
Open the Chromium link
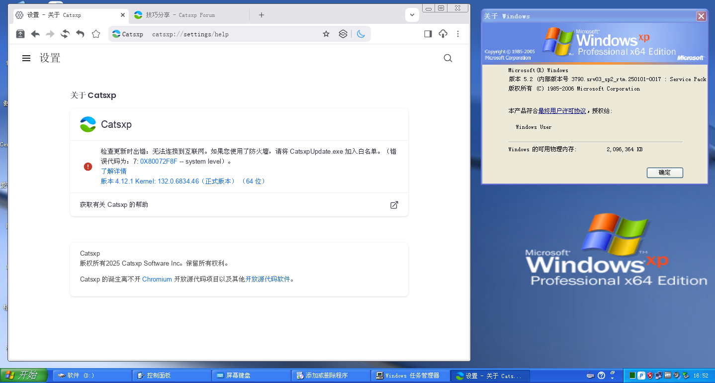coord(157,279)
